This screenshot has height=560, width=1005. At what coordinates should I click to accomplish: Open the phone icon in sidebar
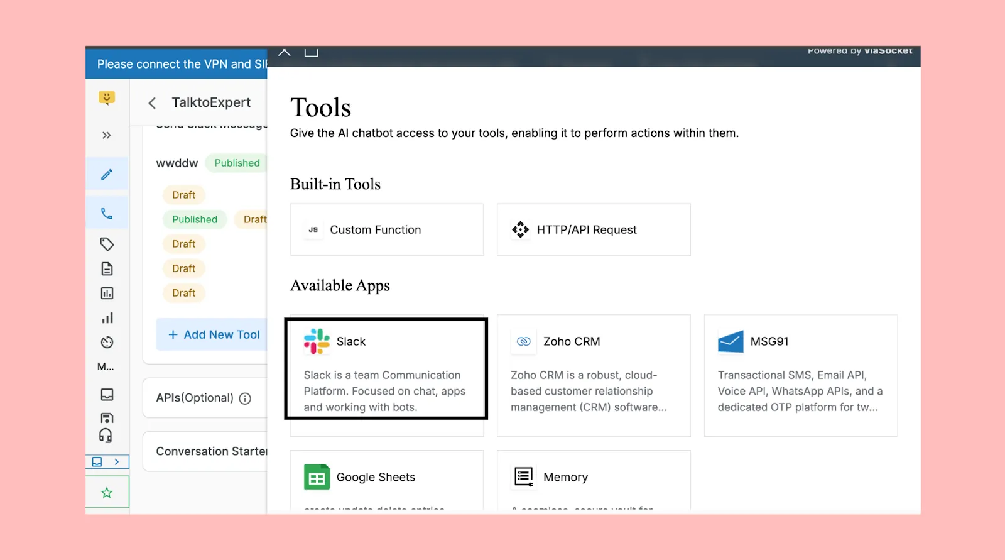point(107,214)
